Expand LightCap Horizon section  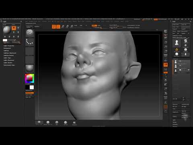[8, 56]
